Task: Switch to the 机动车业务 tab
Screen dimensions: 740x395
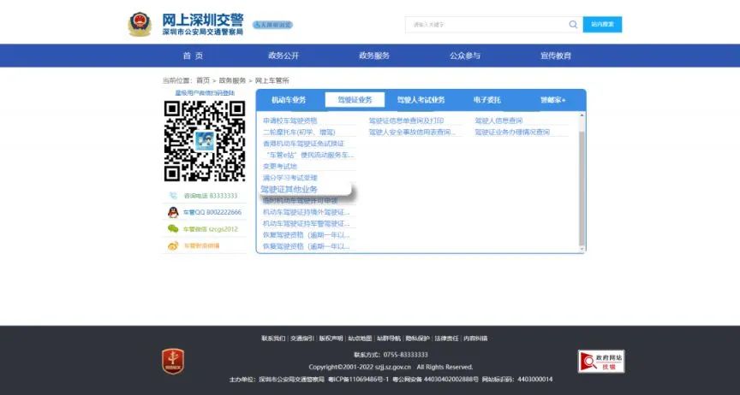Action: [x=289, y=100]
